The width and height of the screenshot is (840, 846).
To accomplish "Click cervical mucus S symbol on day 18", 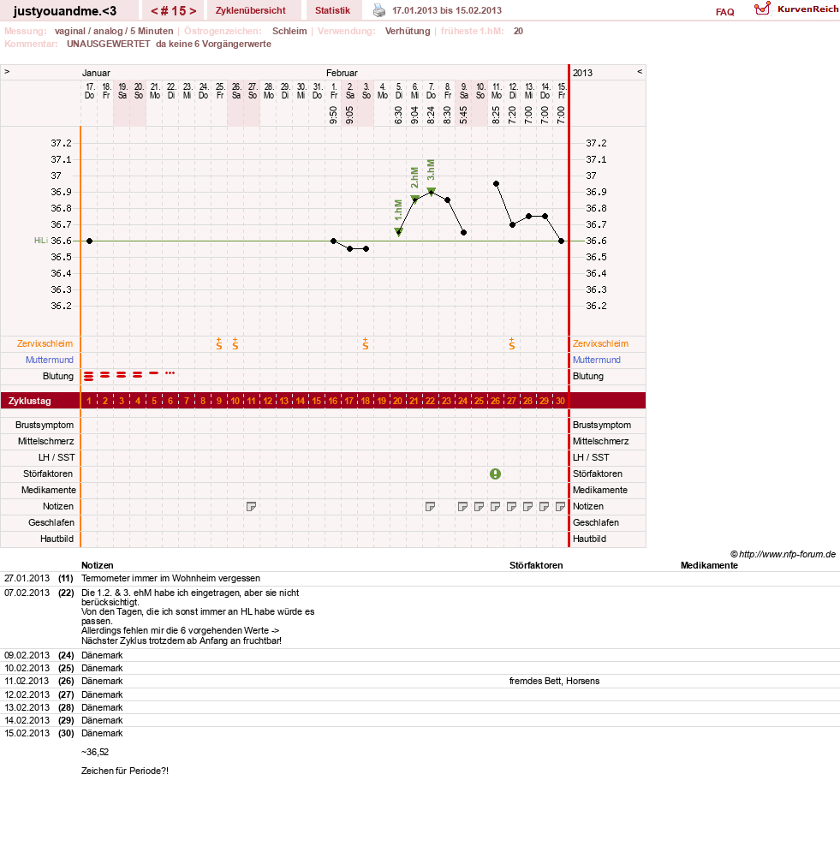I will (366, 343).
